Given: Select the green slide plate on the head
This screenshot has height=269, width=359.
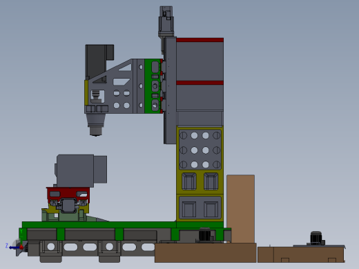Looking at the screenshot, I should click(153, 86).
